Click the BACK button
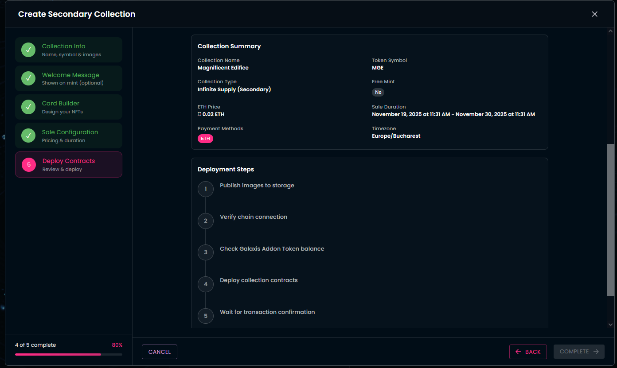The width and height of the screenshot is (617, 368). [x=528, y=352]
